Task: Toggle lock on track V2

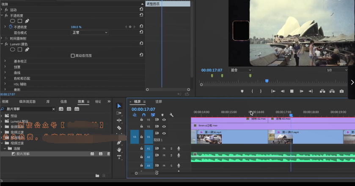Action: pos(142,126)
